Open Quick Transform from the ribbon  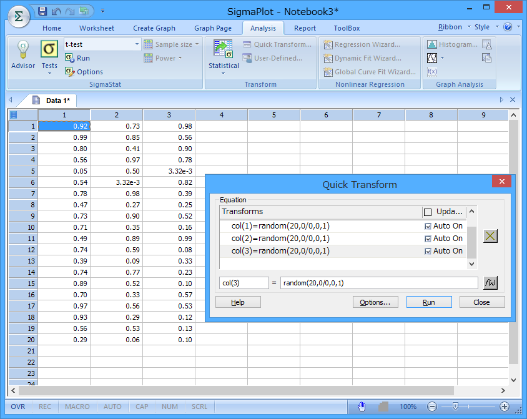point(277,44)
